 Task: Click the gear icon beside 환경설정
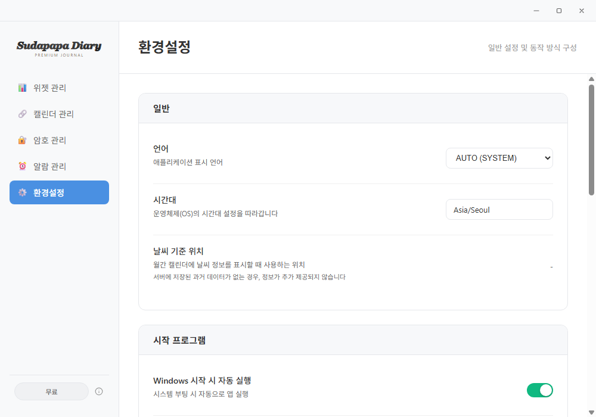(x=23, y=192)
